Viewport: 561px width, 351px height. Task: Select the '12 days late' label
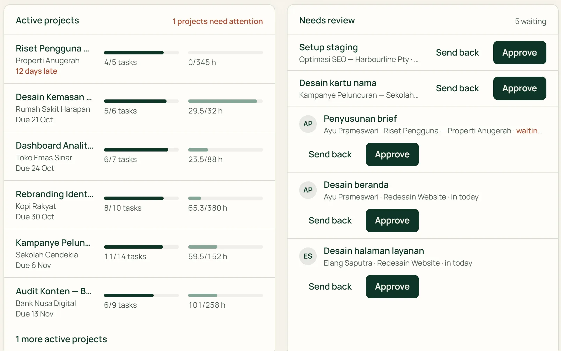pyautogui.click(x=37, y=71)
